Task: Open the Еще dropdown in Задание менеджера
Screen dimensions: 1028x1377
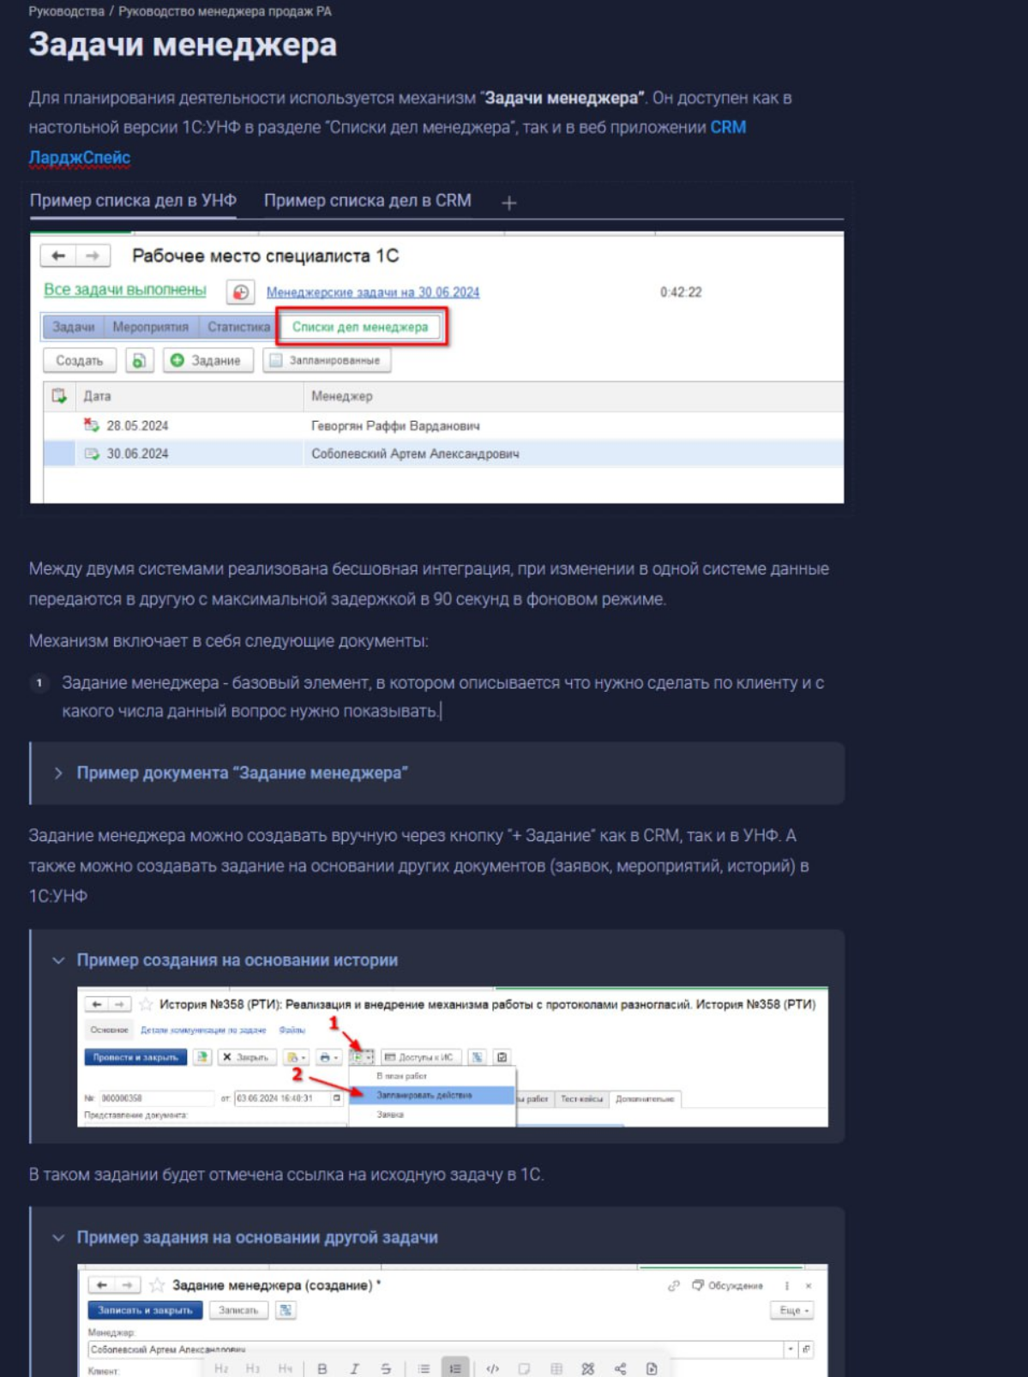Action: 792,1310
